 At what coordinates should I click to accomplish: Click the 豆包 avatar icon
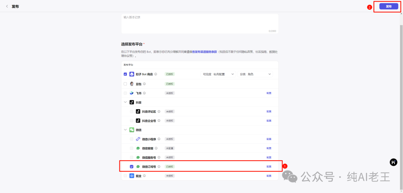coord(132,84)
